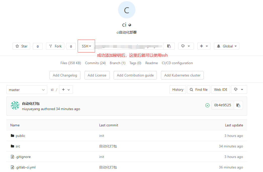263x172 pixels.
Task: Open the .gitignore file
Action: pos(23,156)
